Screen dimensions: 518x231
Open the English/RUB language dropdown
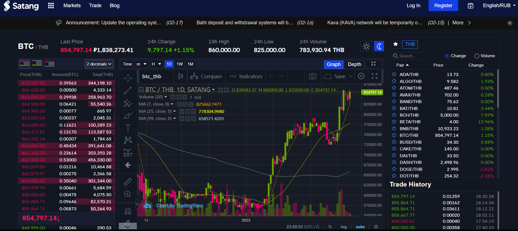[x=499, y=6]
